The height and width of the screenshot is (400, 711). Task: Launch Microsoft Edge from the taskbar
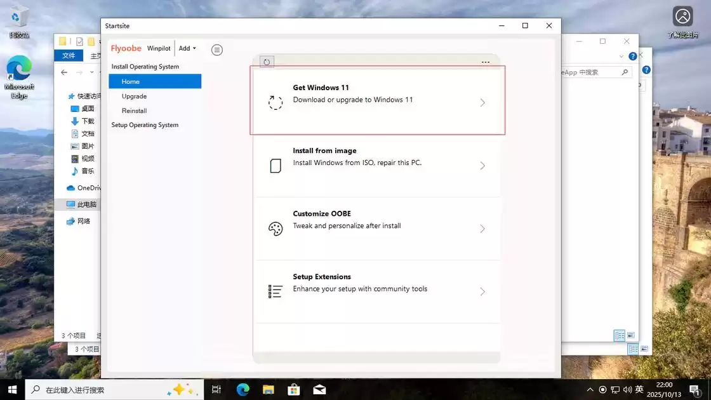pyautogui.click(x=243, y=389)
